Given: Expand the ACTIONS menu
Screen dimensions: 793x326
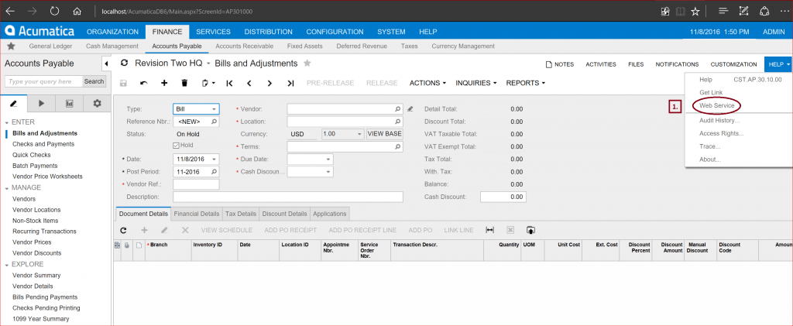Looking at the screenshot, I should coord(427,83).
